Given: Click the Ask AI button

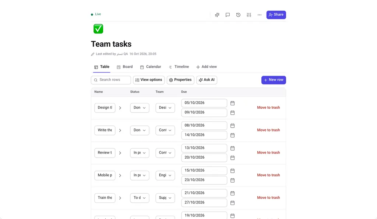Looking at the screenshot, I should pos(207,80).
